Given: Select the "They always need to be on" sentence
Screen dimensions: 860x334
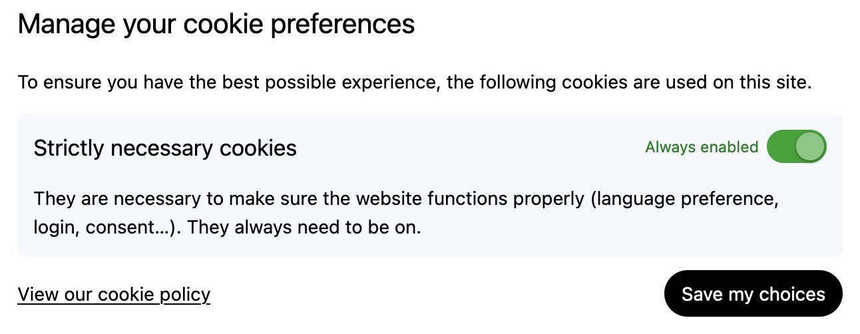Looking at the screenshot, I should coord(304,228).
